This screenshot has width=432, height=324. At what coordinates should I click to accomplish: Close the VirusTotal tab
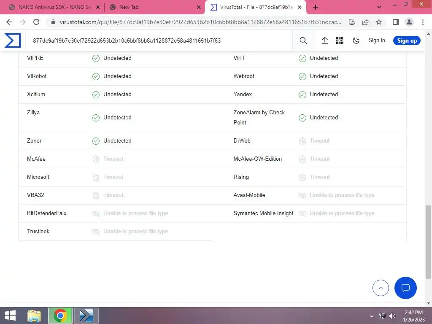tap(300, 8)
